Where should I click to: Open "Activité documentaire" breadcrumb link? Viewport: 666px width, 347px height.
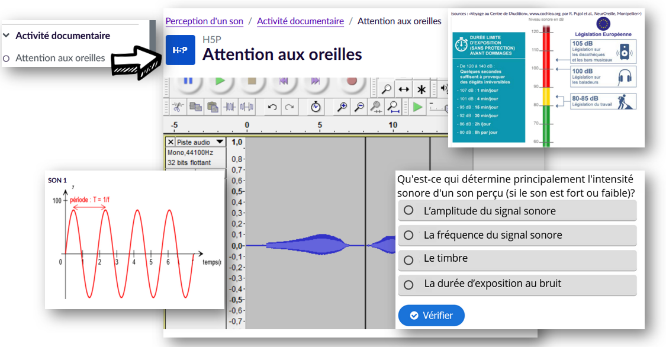coord(300,21)
